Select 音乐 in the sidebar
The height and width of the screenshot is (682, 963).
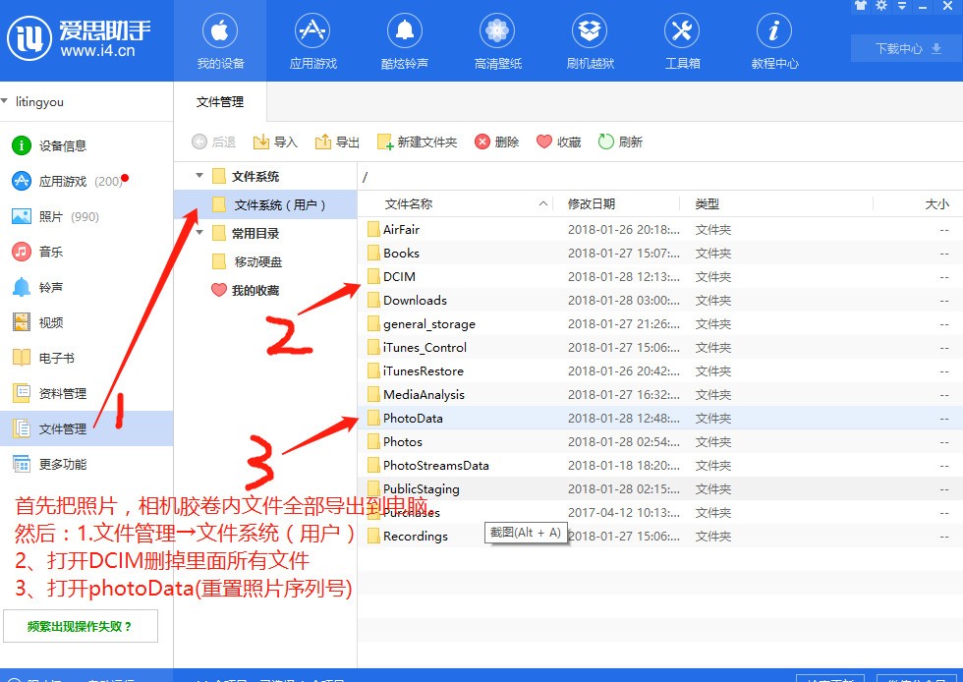point(86,252)
